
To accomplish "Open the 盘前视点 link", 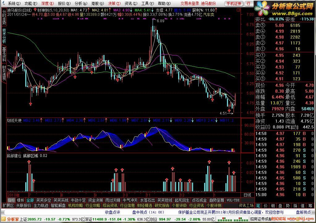I will [x=304, y=212].
